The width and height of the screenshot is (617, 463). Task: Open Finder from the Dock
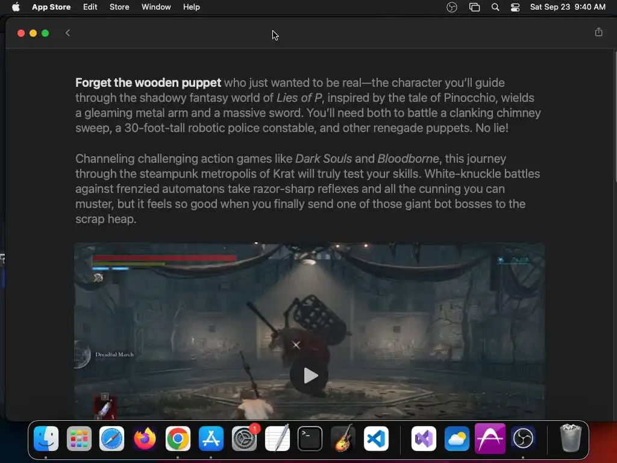click(46, 439)
